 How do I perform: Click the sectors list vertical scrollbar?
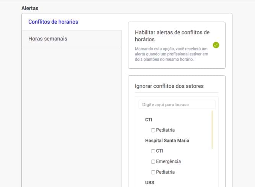click(x=212, y=130)
